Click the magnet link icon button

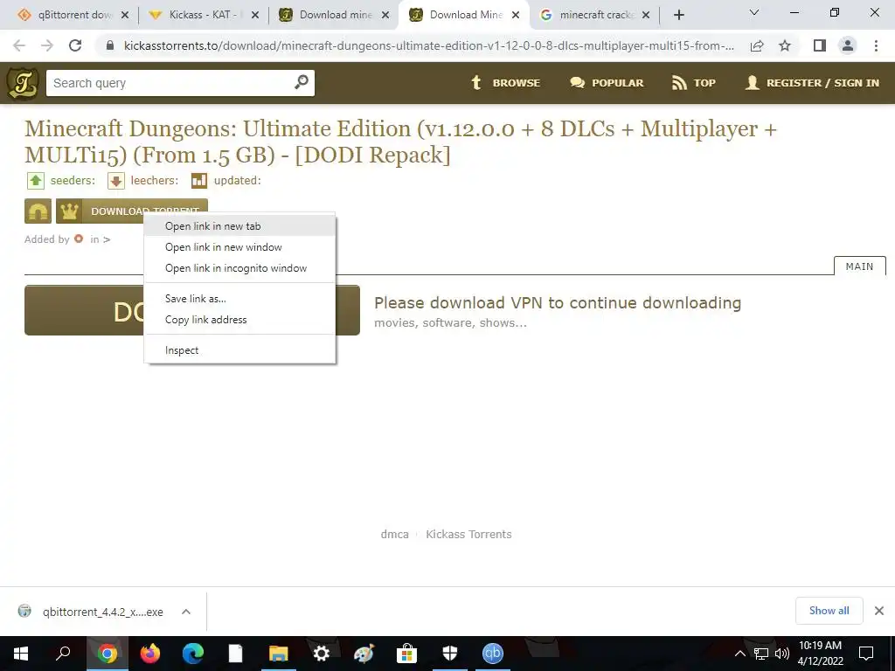[38, 211]
